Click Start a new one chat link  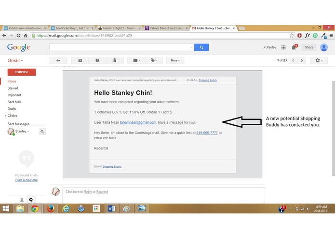(x=27, y=180)
